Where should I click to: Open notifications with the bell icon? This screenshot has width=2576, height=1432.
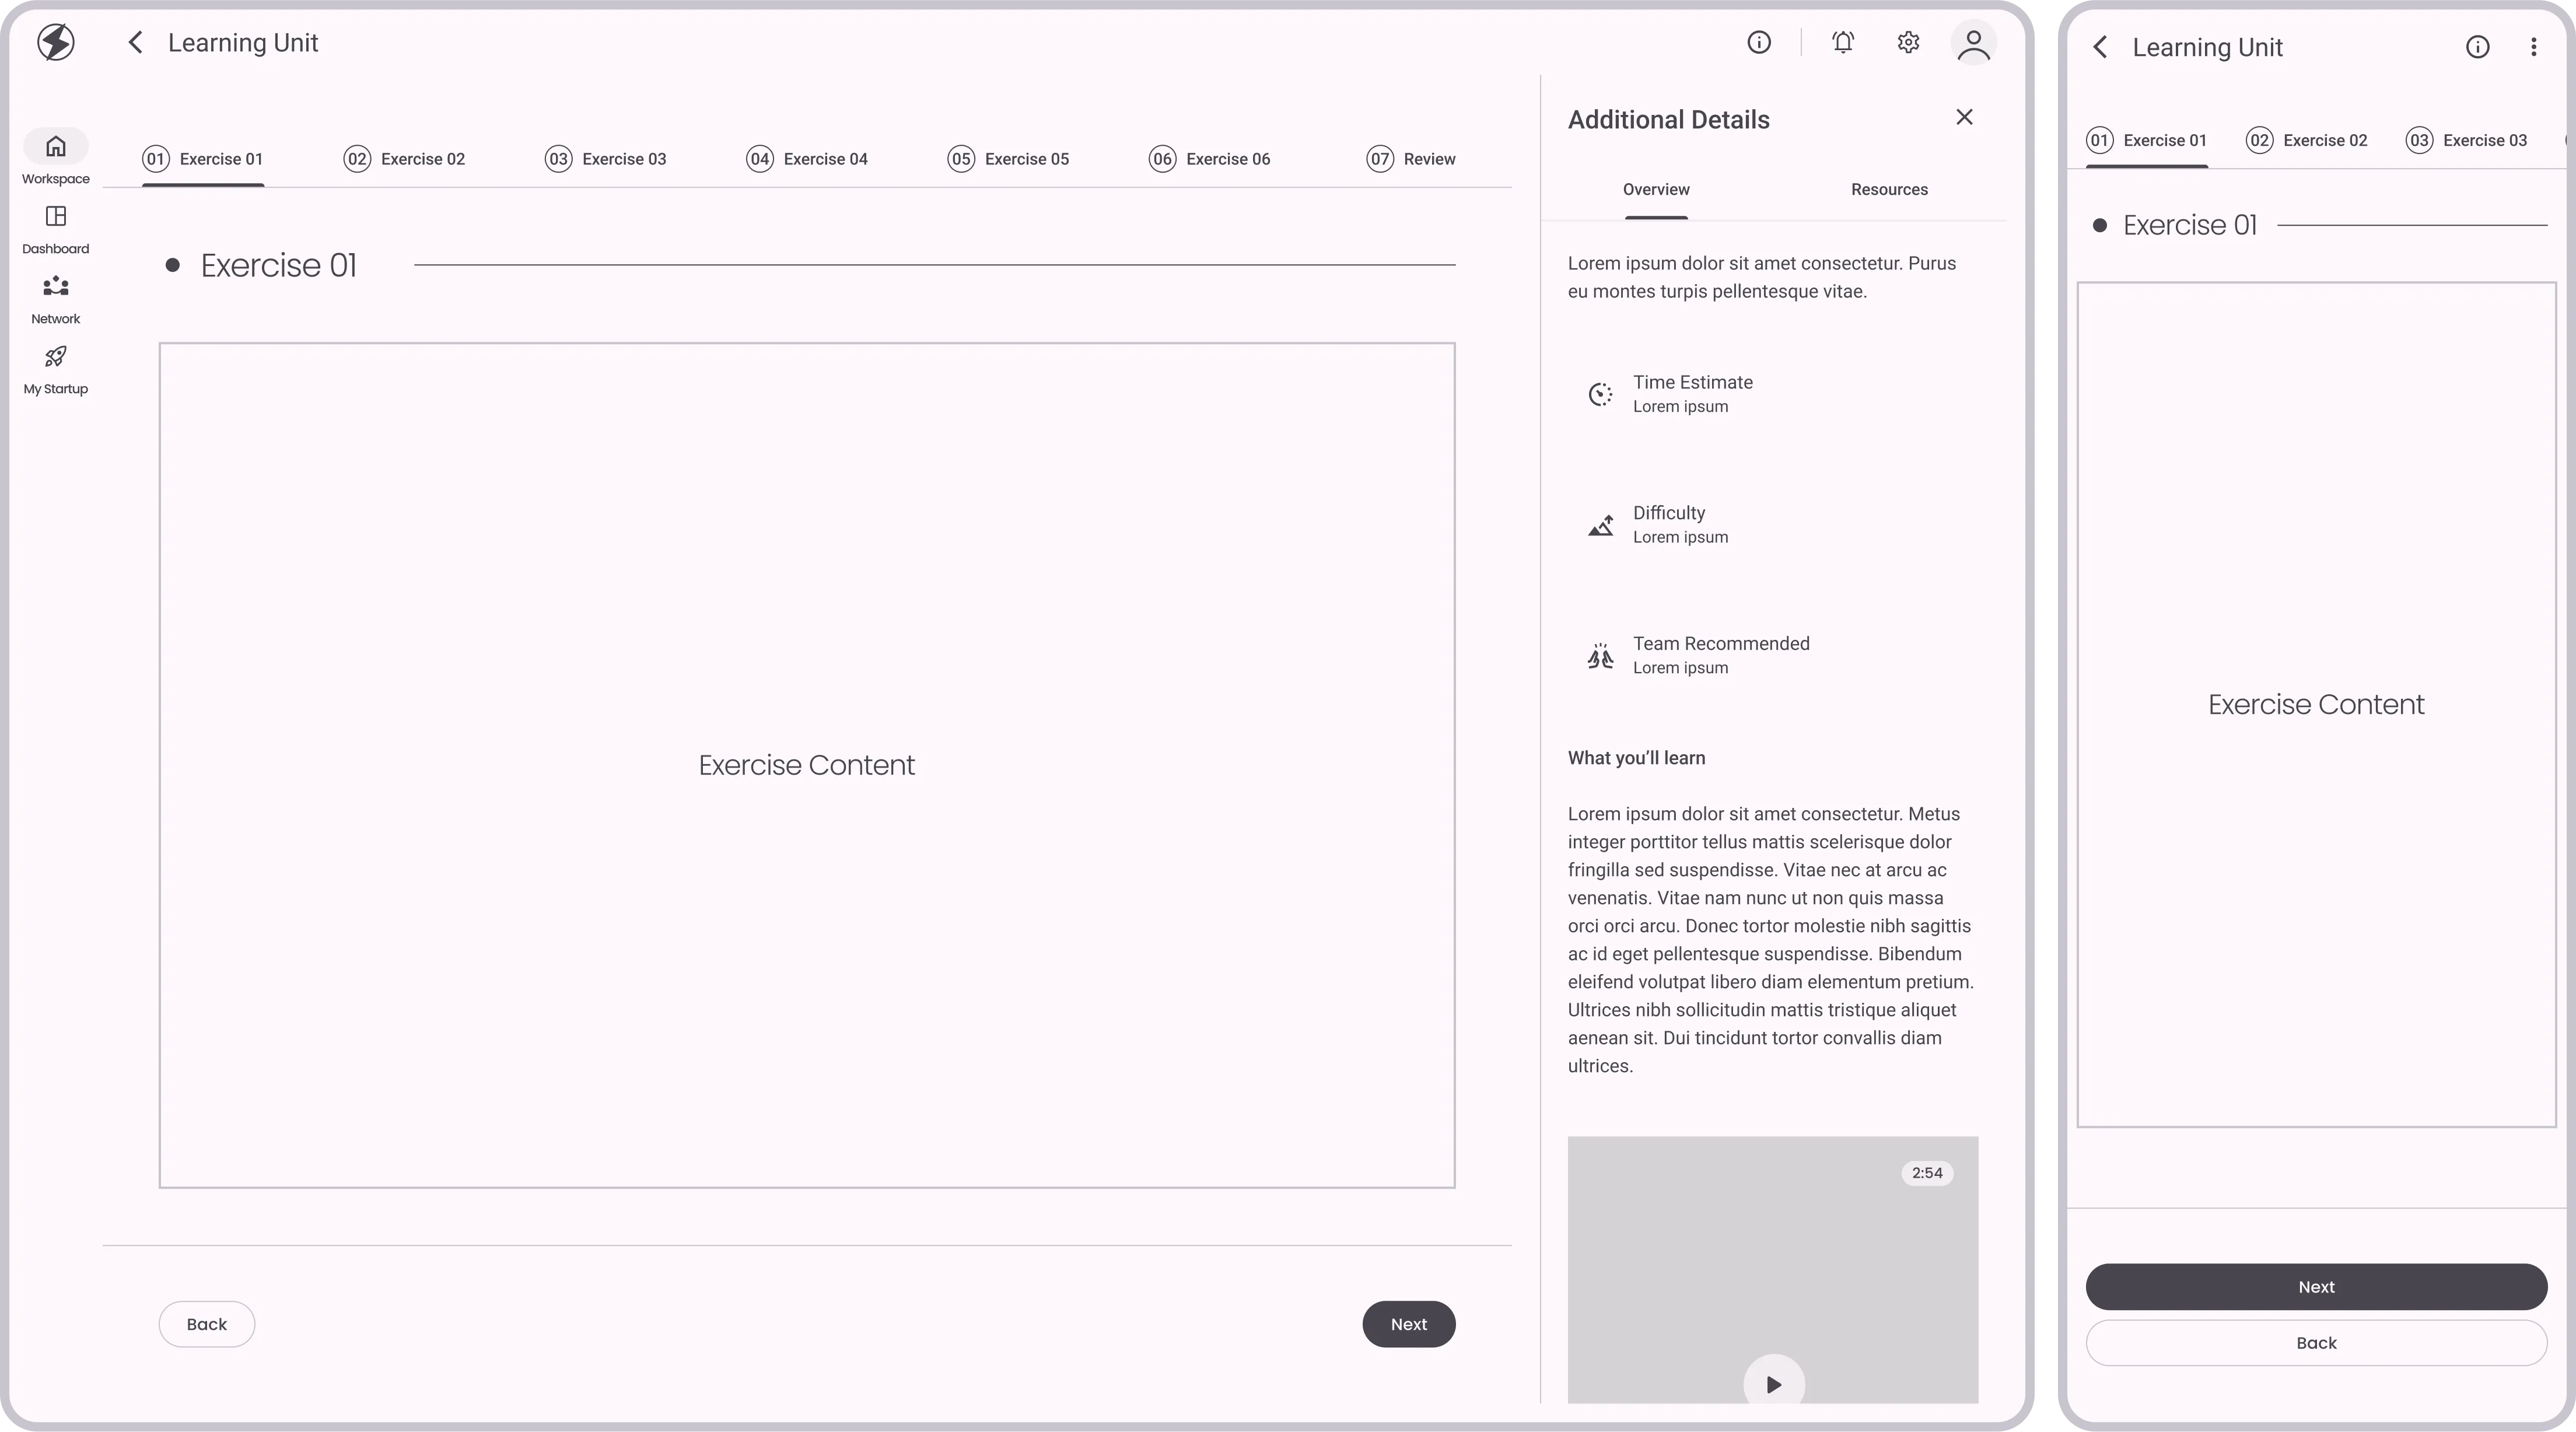(1843, 42)
